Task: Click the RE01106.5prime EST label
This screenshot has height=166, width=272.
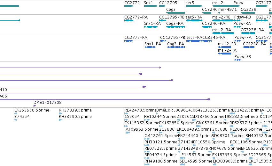Action: pos(246,142)
